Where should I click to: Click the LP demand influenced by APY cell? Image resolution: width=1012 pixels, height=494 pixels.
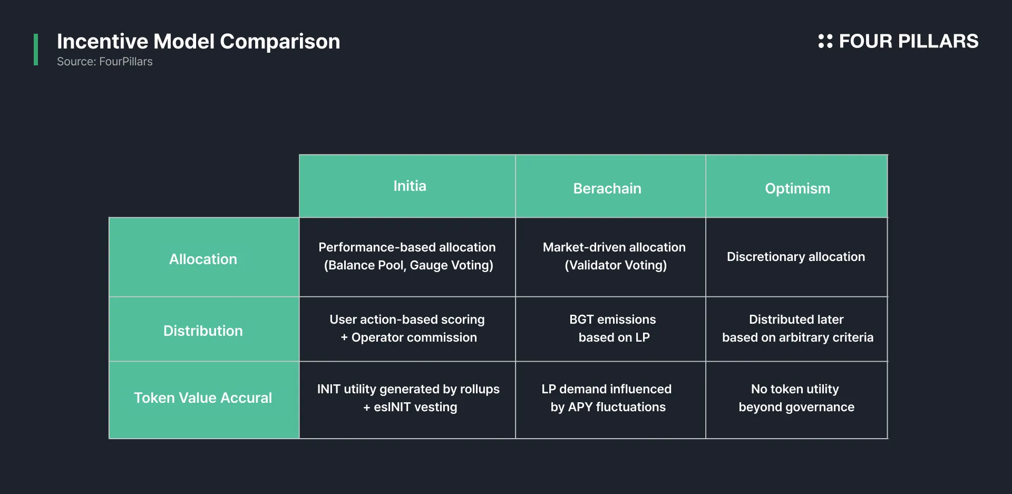pyautogui.click(x=607, y=398)
